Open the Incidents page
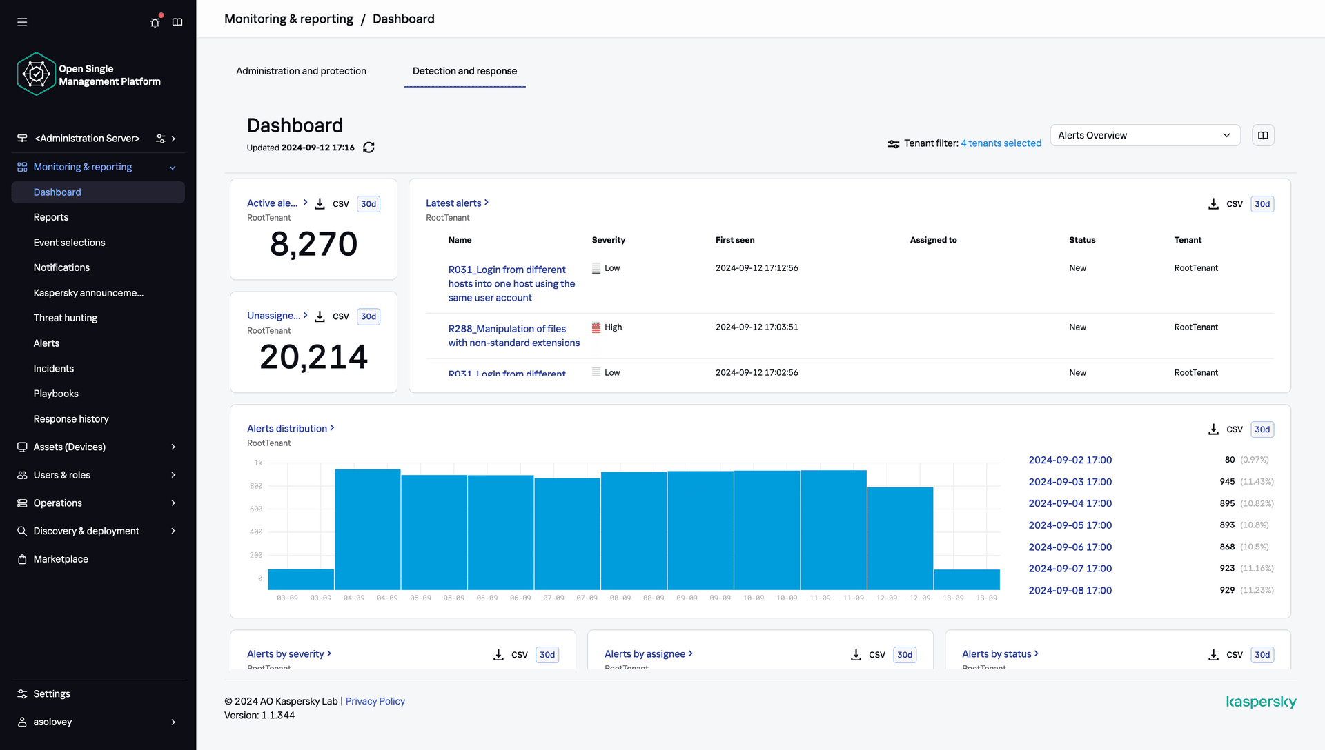1325x750 pixels. coord(54,369)
